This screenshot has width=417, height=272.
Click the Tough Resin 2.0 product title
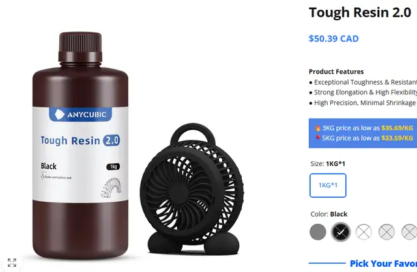360,12
